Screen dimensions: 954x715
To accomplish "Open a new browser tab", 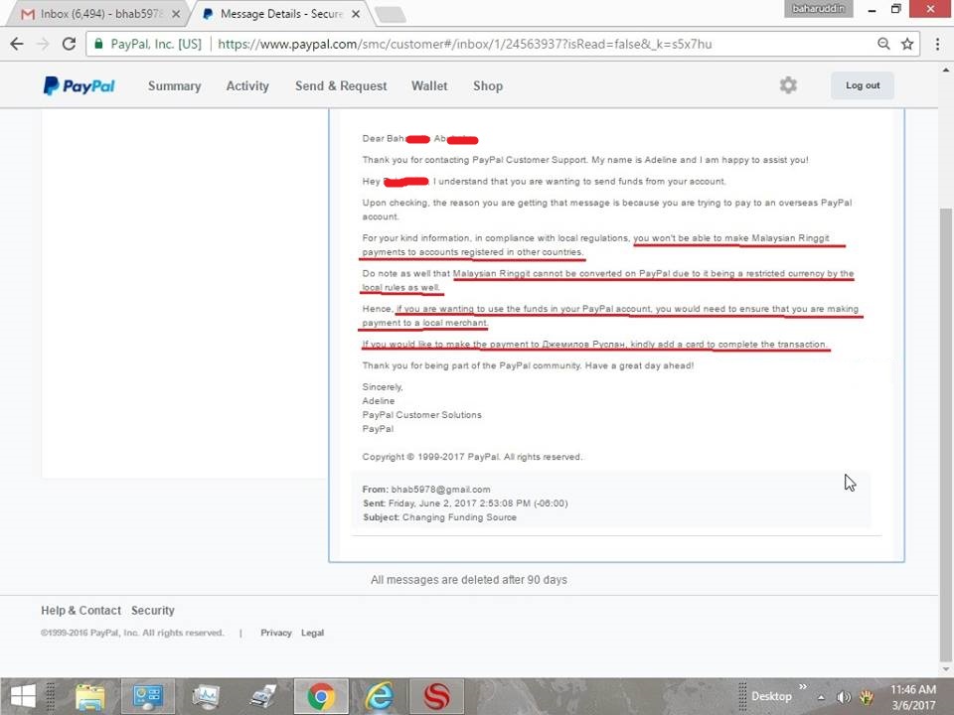I will point(390,14).
